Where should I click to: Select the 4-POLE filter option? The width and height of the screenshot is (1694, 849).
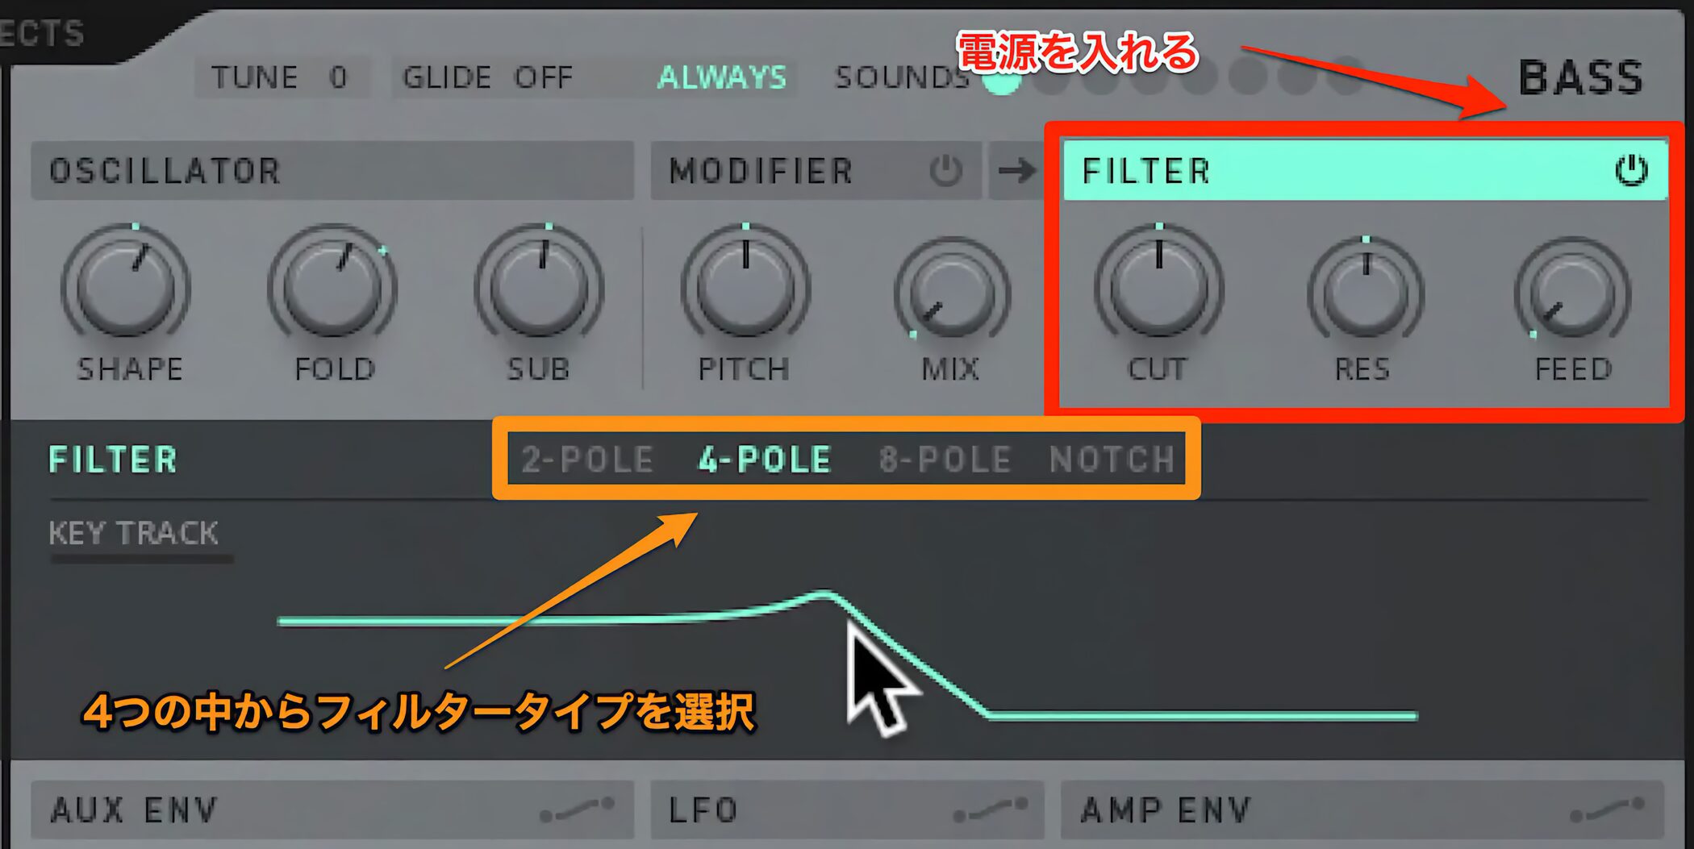(x=765, y=460)
